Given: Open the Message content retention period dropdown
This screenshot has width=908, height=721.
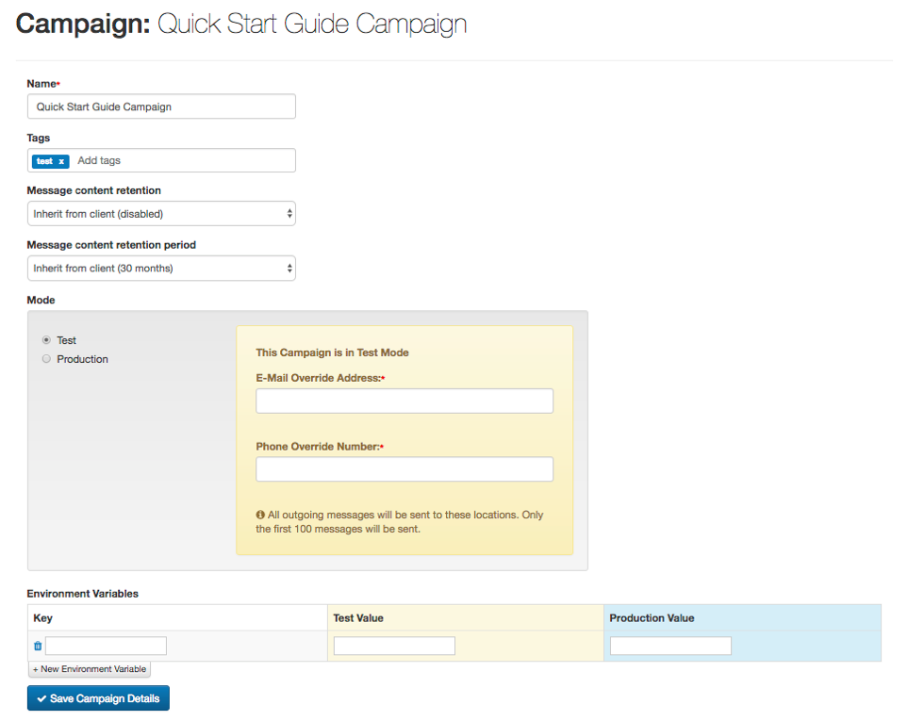Looking at the screenshot, I should 161,269.
